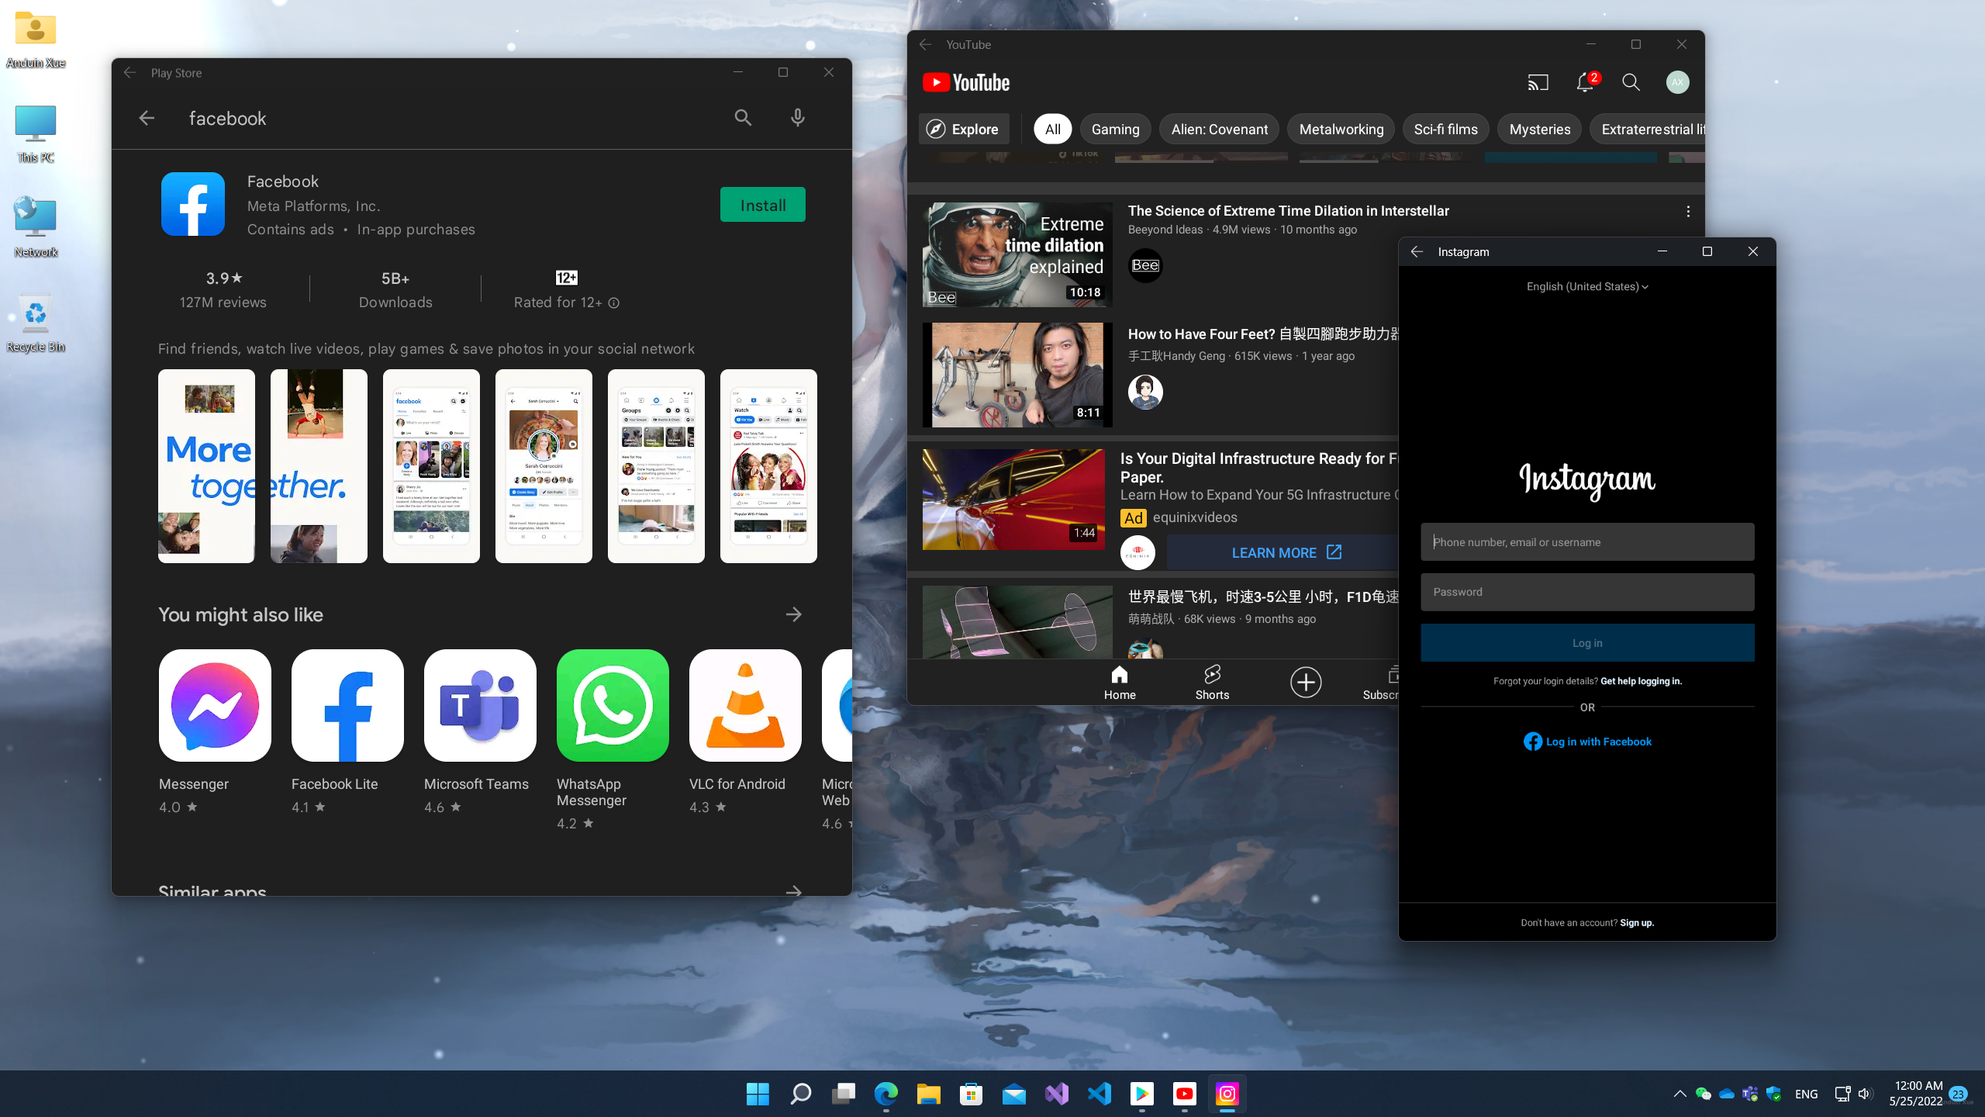Image resolution: width=1985 pixels, height=1117 pixels.
Task: Select the Metalworking filter chip
Action: point(1341,129)
